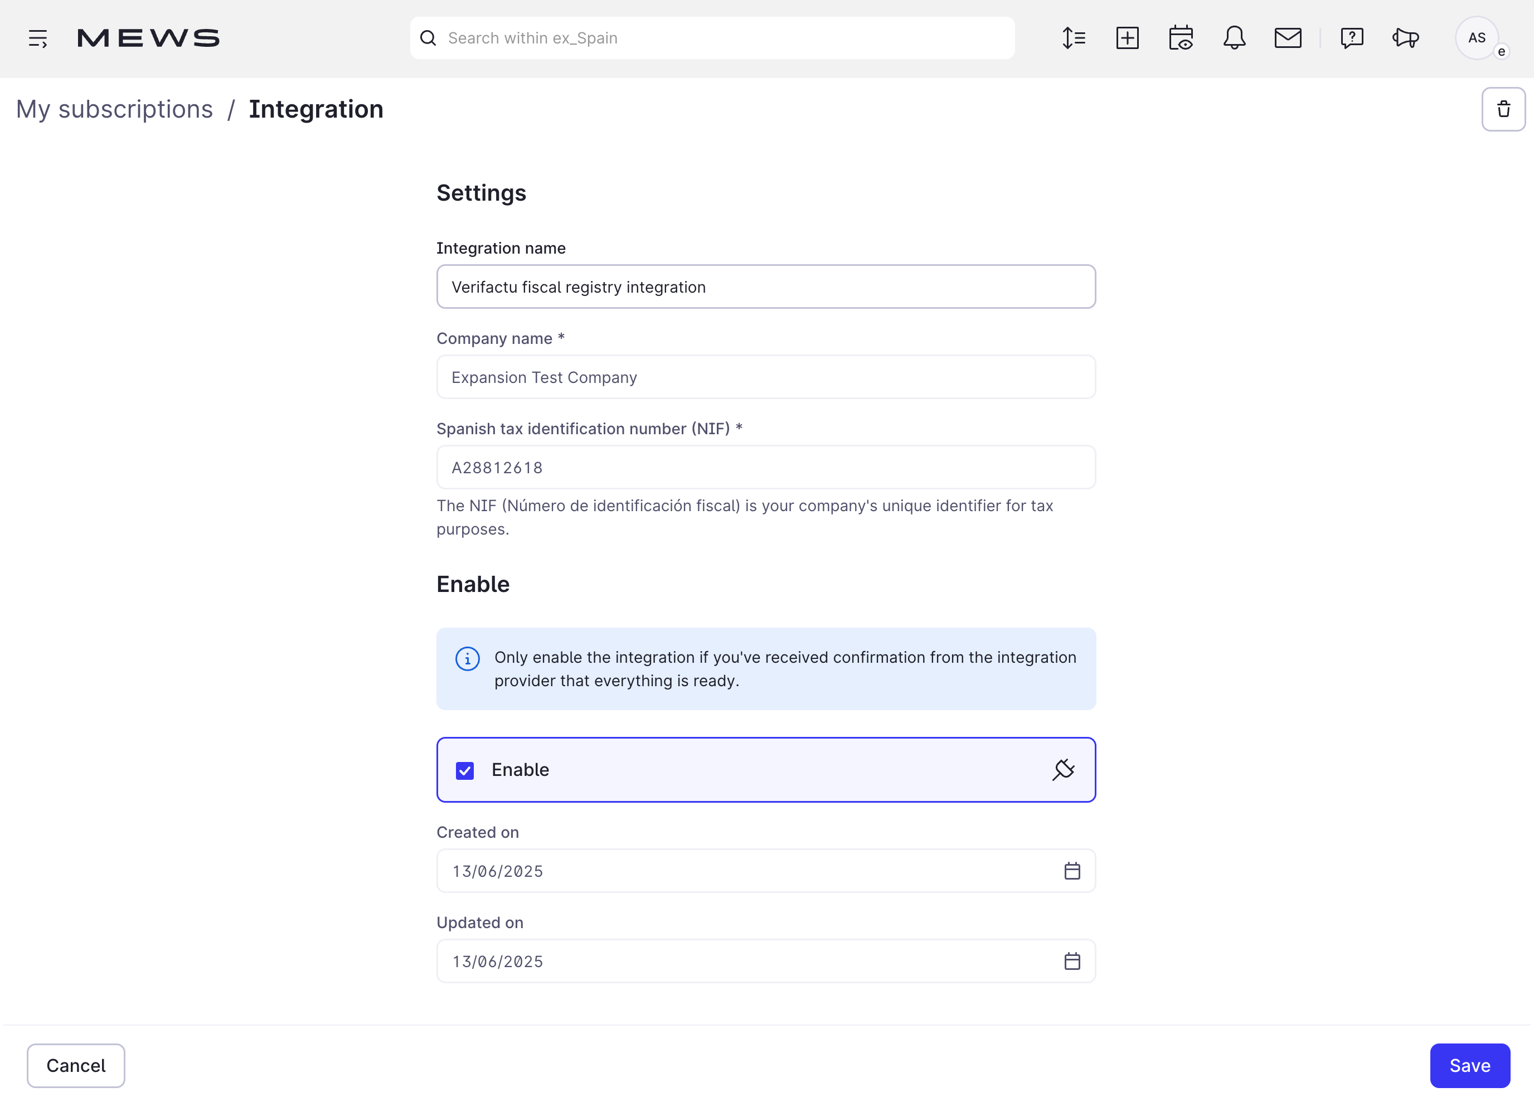
Task: Open calendar picker for Updated on
Action: pos(1072,960)
